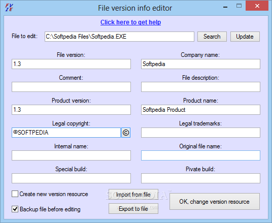
Task: Select the Company name field
Action: click(201, 64)
